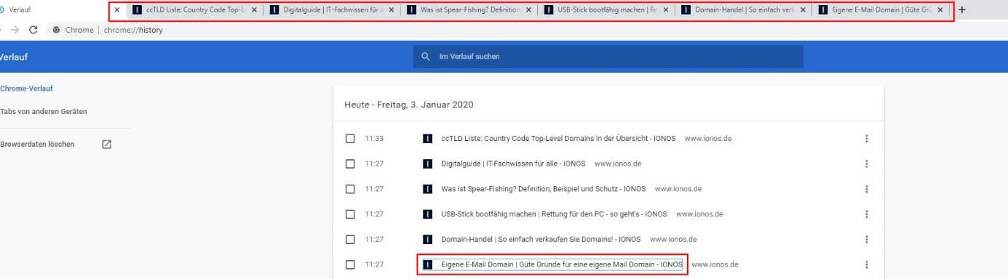The width and height of the screenshot is (1008, 279).
Task: Open external link icon beside Browserdaten löschen
Action: (106, 144)
